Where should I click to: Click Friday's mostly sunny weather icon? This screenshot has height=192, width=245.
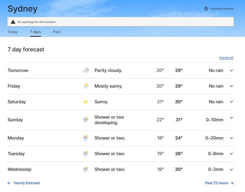click(x=86, y=86)
